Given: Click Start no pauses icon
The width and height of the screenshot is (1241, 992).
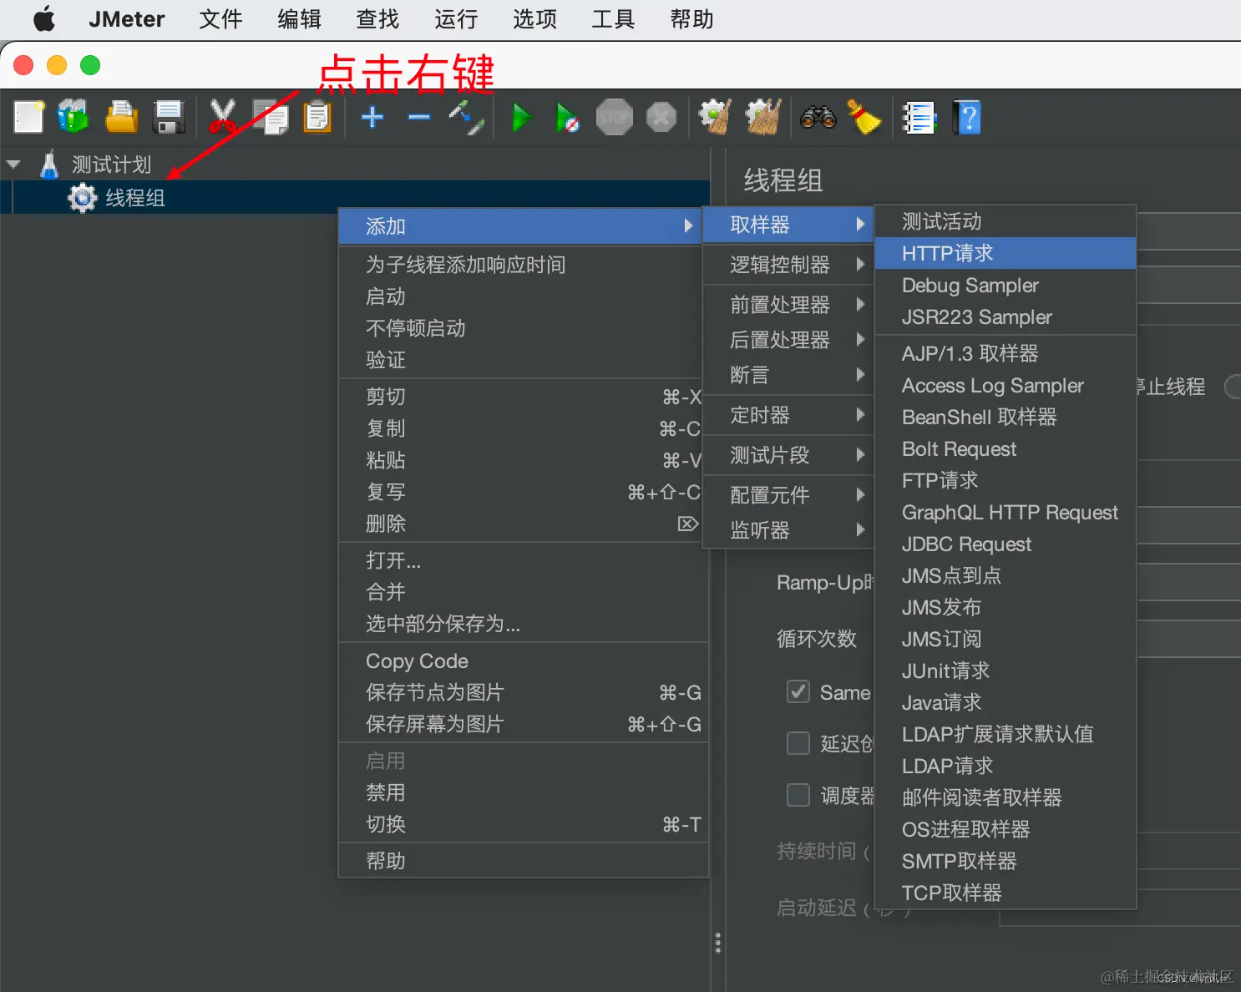Looking at the screenshot, I should [567, 118].
